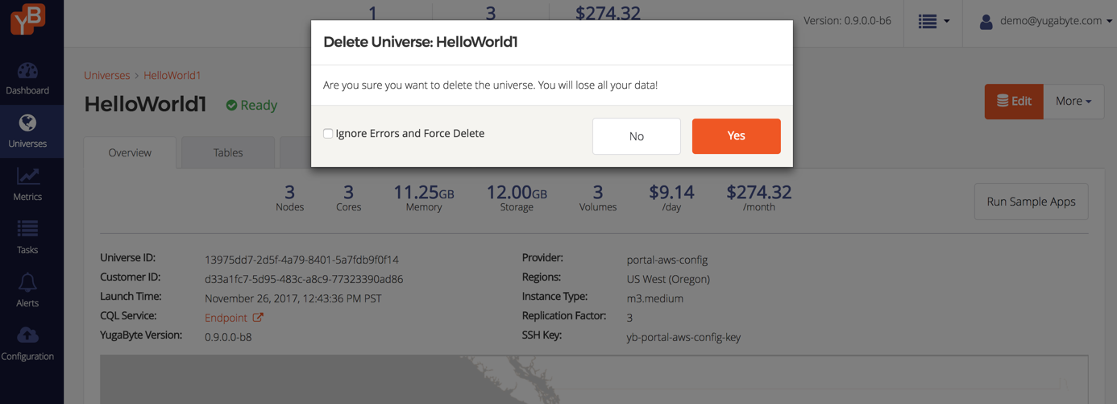Image resolution: width=1117 pixels, height=404 pixels.
Task: Click the instance type m3.medium
Action: tap(655, 298)
